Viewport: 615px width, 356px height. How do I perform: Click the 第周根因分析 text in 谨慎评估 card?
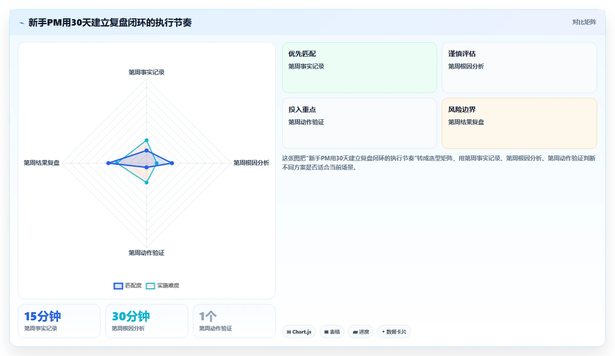point(466,66)
